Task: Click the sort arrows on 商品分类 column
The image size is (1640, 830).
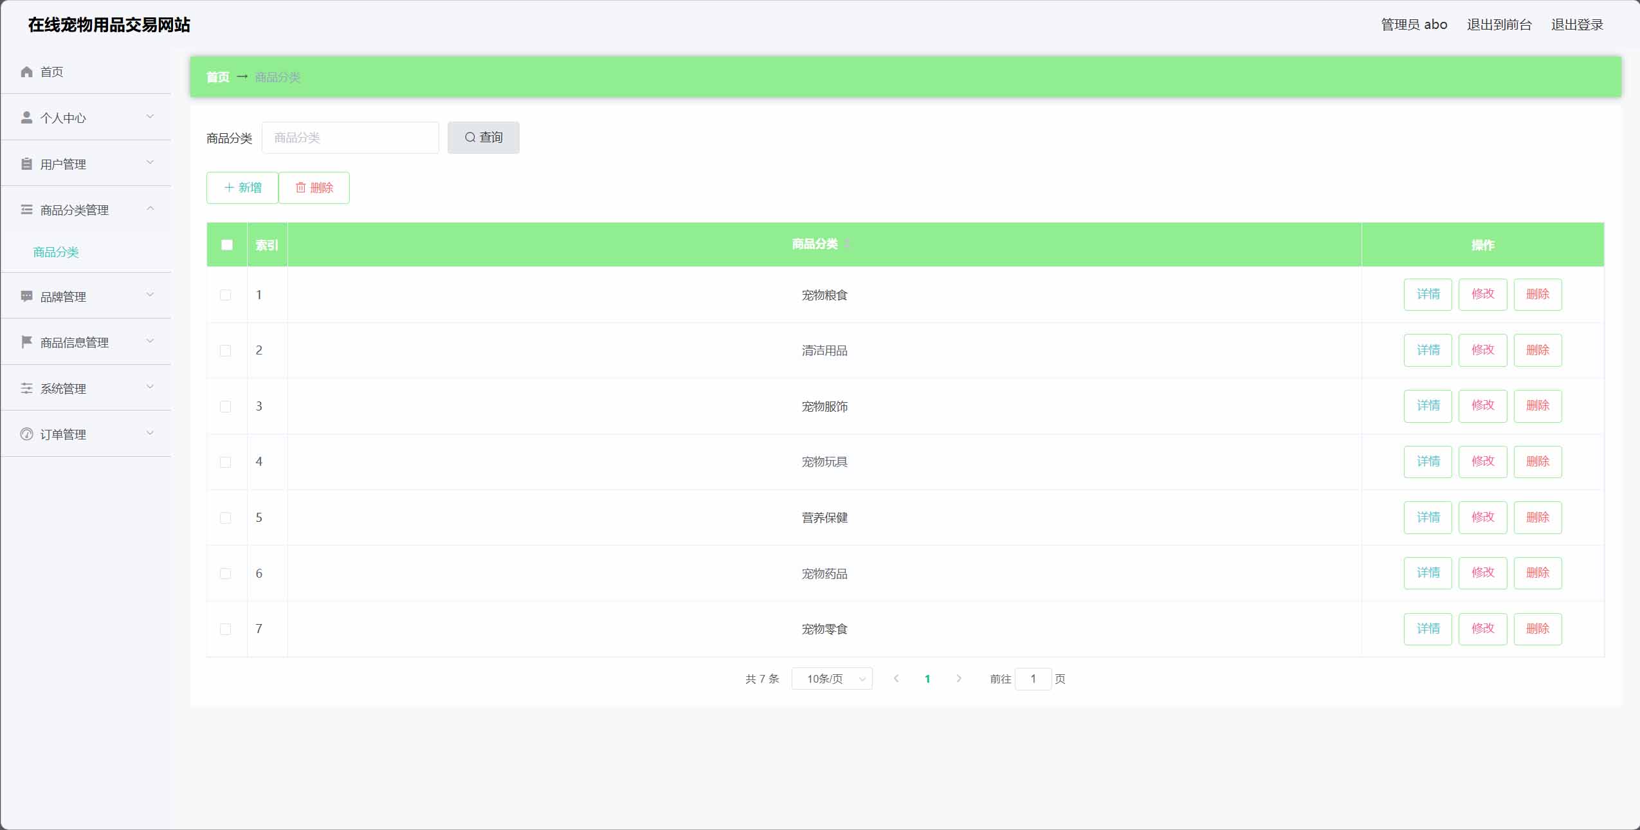Action: click(848, 244)
